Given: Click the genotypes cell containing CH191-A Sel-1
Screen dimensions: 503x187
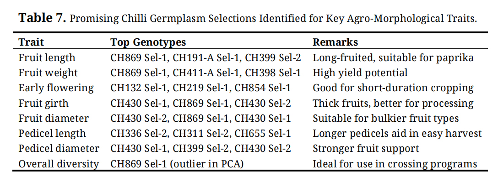Looking at the screenshot, I should (x=206, y=58).
